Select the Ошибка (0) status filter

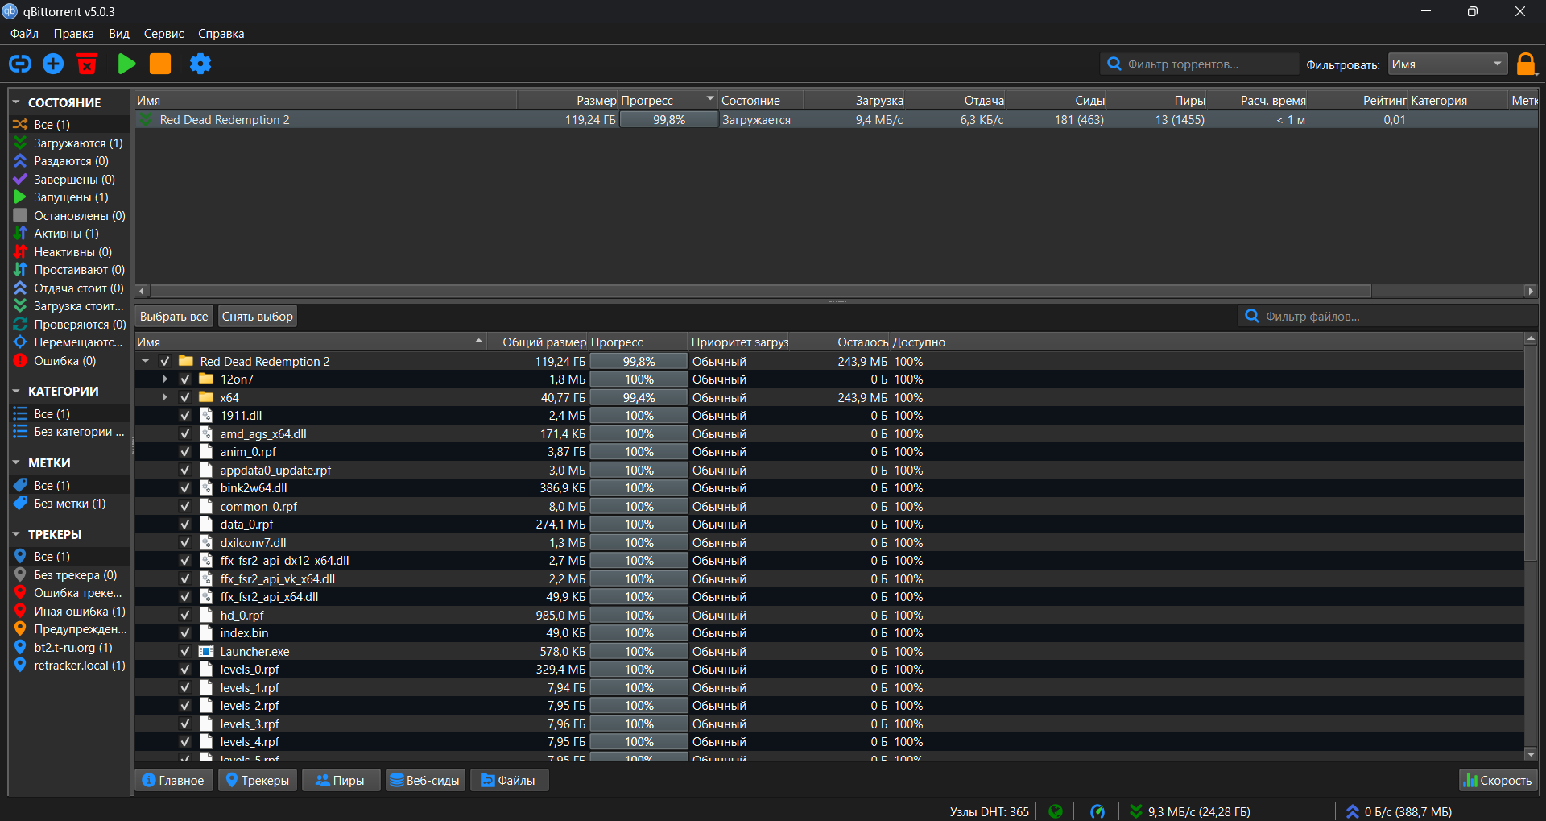pos(68,360)
